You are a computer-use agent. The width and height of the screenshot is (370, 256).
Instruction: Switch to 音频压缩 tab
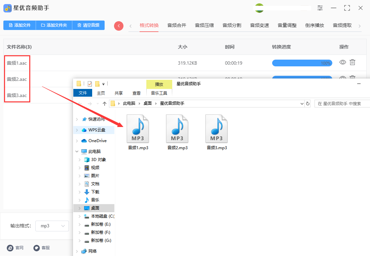205,26
